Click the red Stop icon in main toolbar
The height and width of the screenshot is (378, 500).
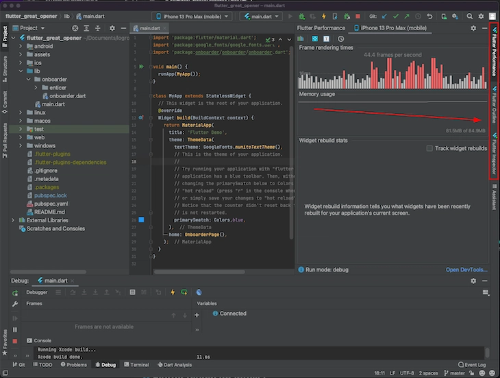click(358, 16)
